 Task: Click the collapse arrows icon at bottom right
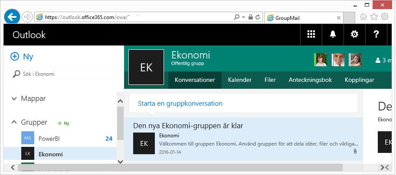click(384, 168)
